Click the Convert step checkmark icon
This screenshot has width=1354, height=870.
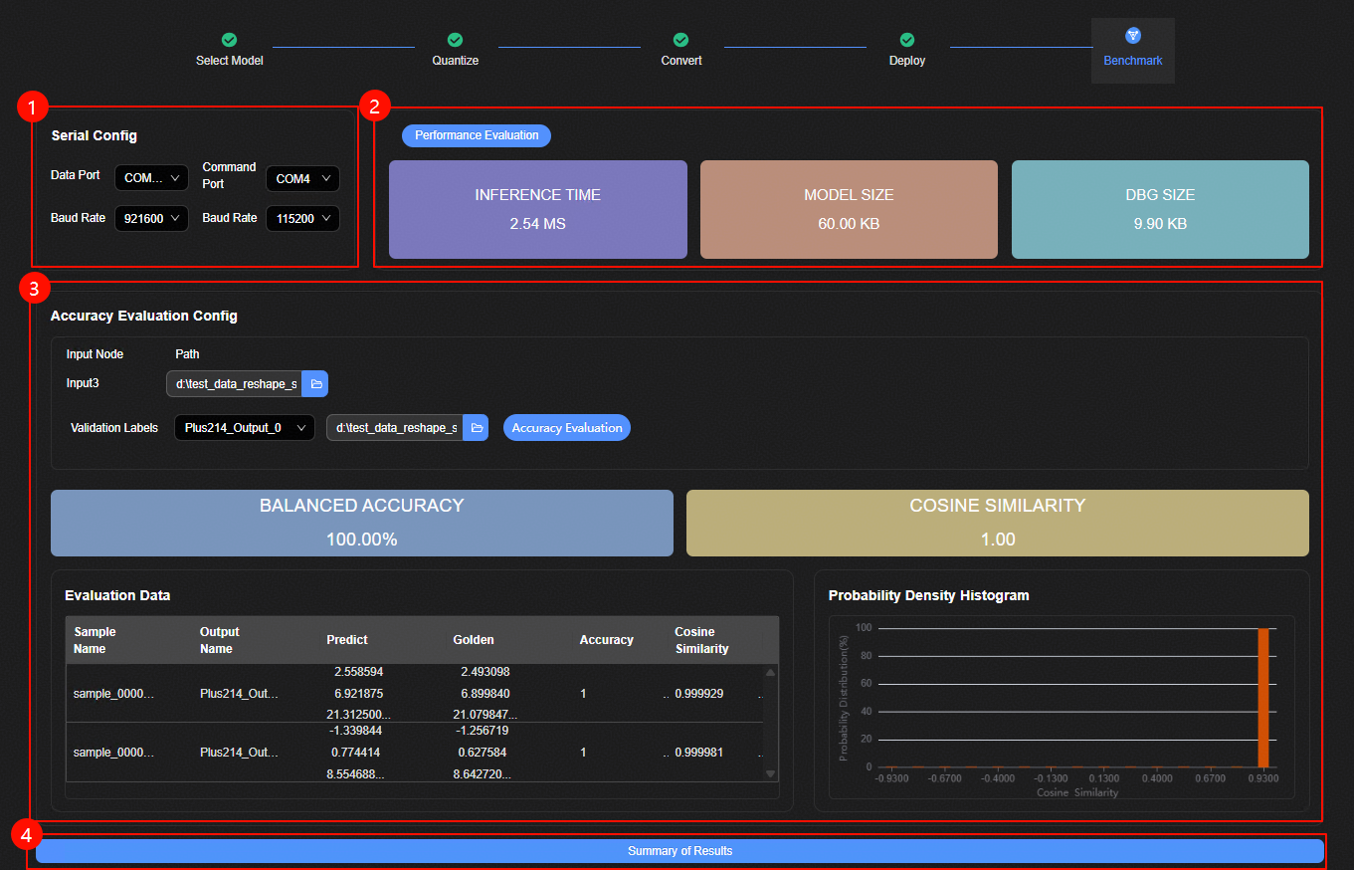tap(680, 40)
